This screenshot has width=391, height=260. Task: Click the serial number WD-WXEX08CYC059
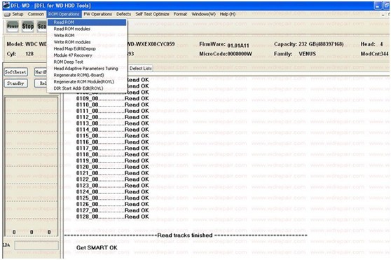(x=151, y=44)
